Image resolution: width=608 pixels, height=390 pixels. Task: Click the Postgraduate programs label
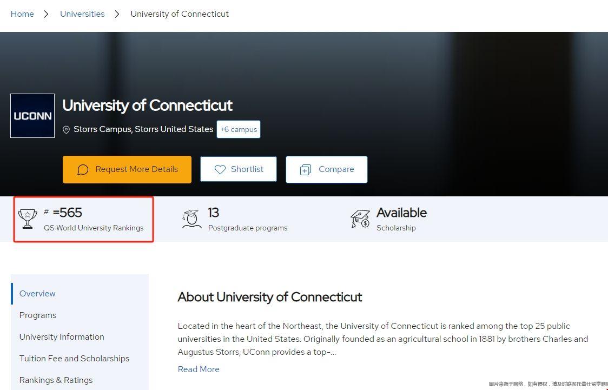click(x=248, y=228)
